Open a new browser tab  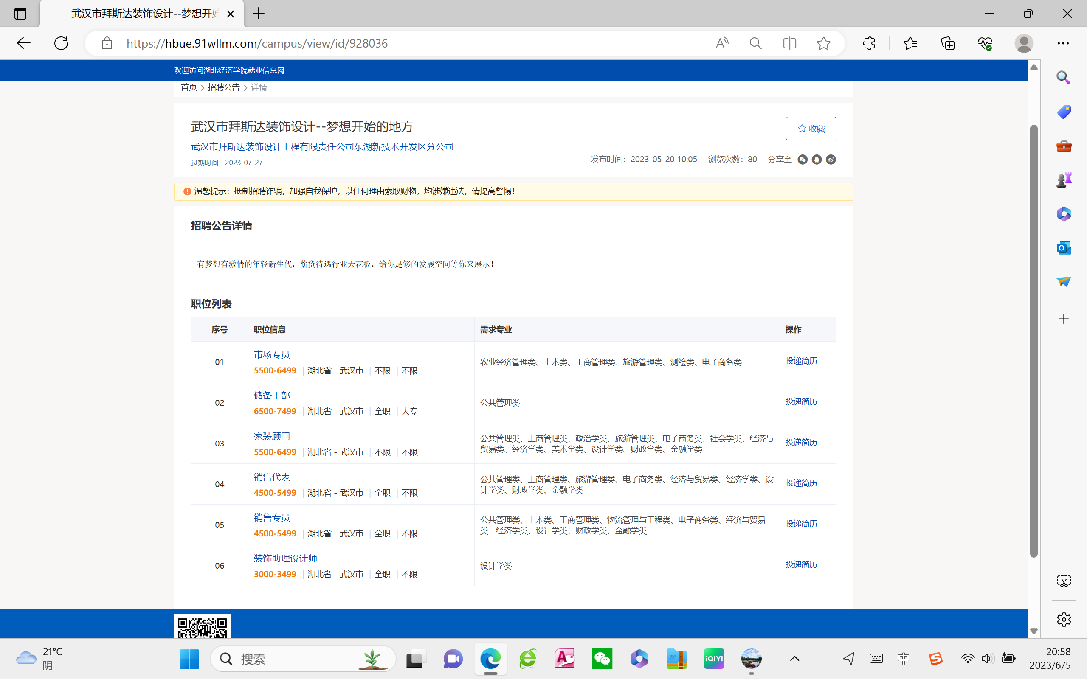259,14
